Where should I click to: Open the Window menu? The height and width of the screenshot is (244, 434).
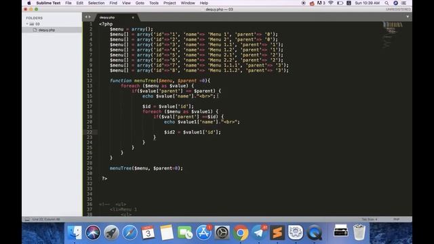188,3
